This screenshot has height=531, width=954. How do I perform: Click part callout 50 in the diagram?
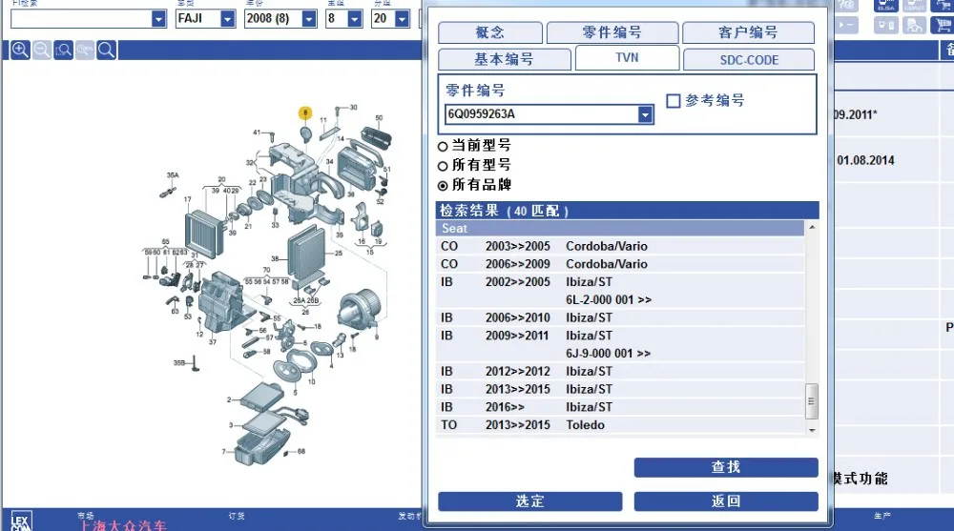379,118
